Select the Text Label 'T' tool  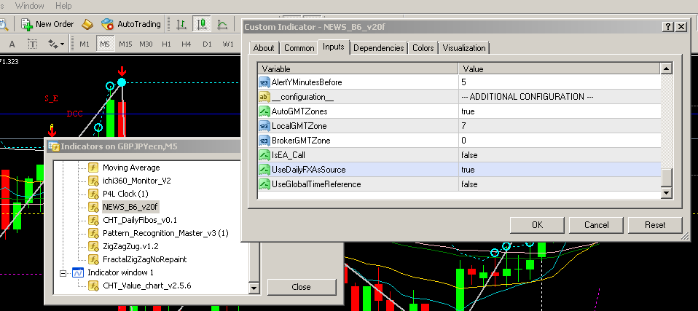coord(32,44)
